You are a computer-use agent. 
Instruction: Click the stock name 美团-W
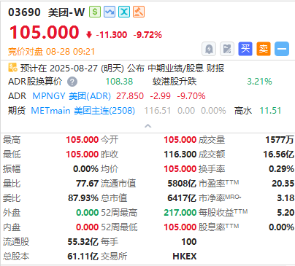click(x=66, y=12)
